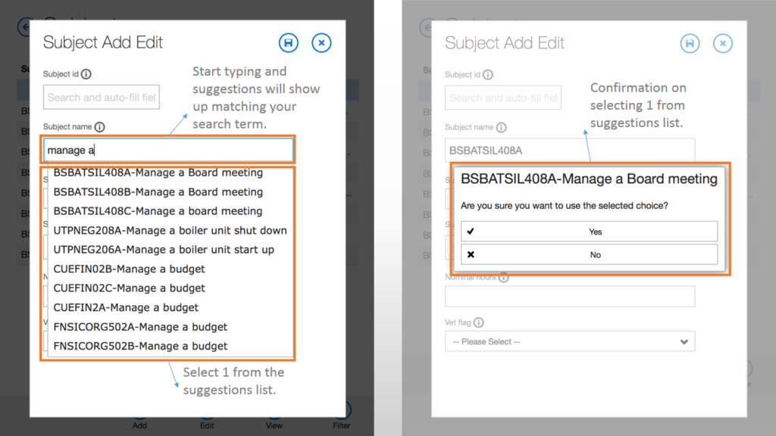Close the left Subject Add Edit dialog
776x436 pixels.
coord(321,43)
